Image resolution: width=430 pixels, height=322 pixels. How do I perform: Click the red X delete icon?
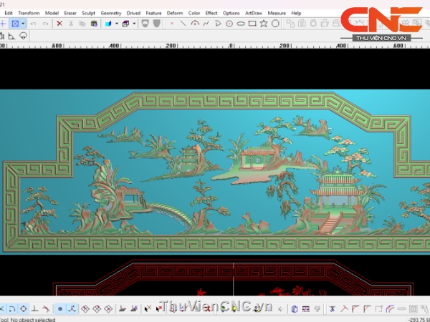(59, 24)
